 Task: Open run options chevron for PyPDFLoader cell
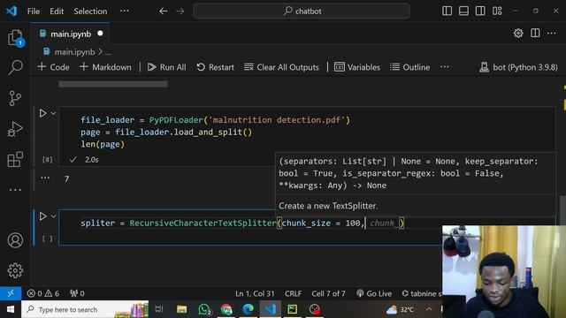tap(53, 113)
